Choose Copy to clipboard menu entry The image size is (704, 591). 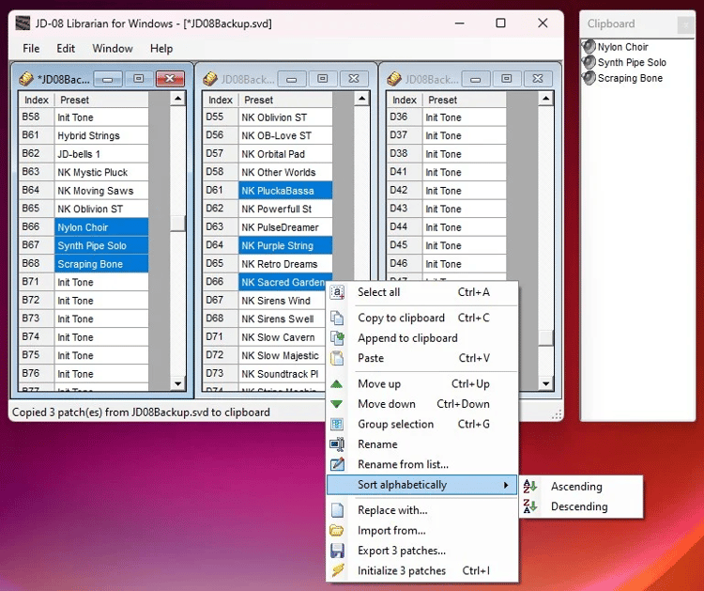[x=422, y=318]
